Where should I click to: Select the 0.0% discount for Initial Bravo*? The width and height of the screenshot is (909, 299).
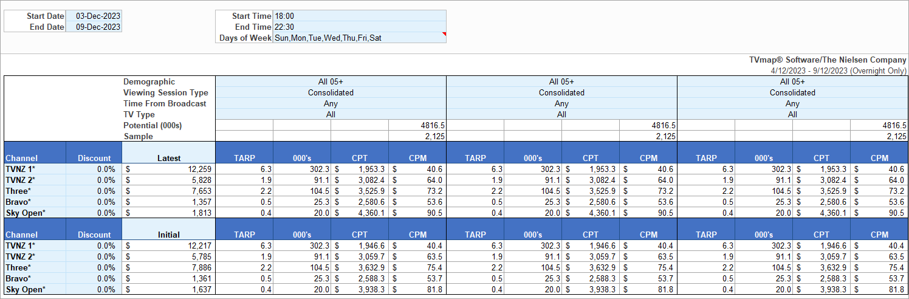94,278
